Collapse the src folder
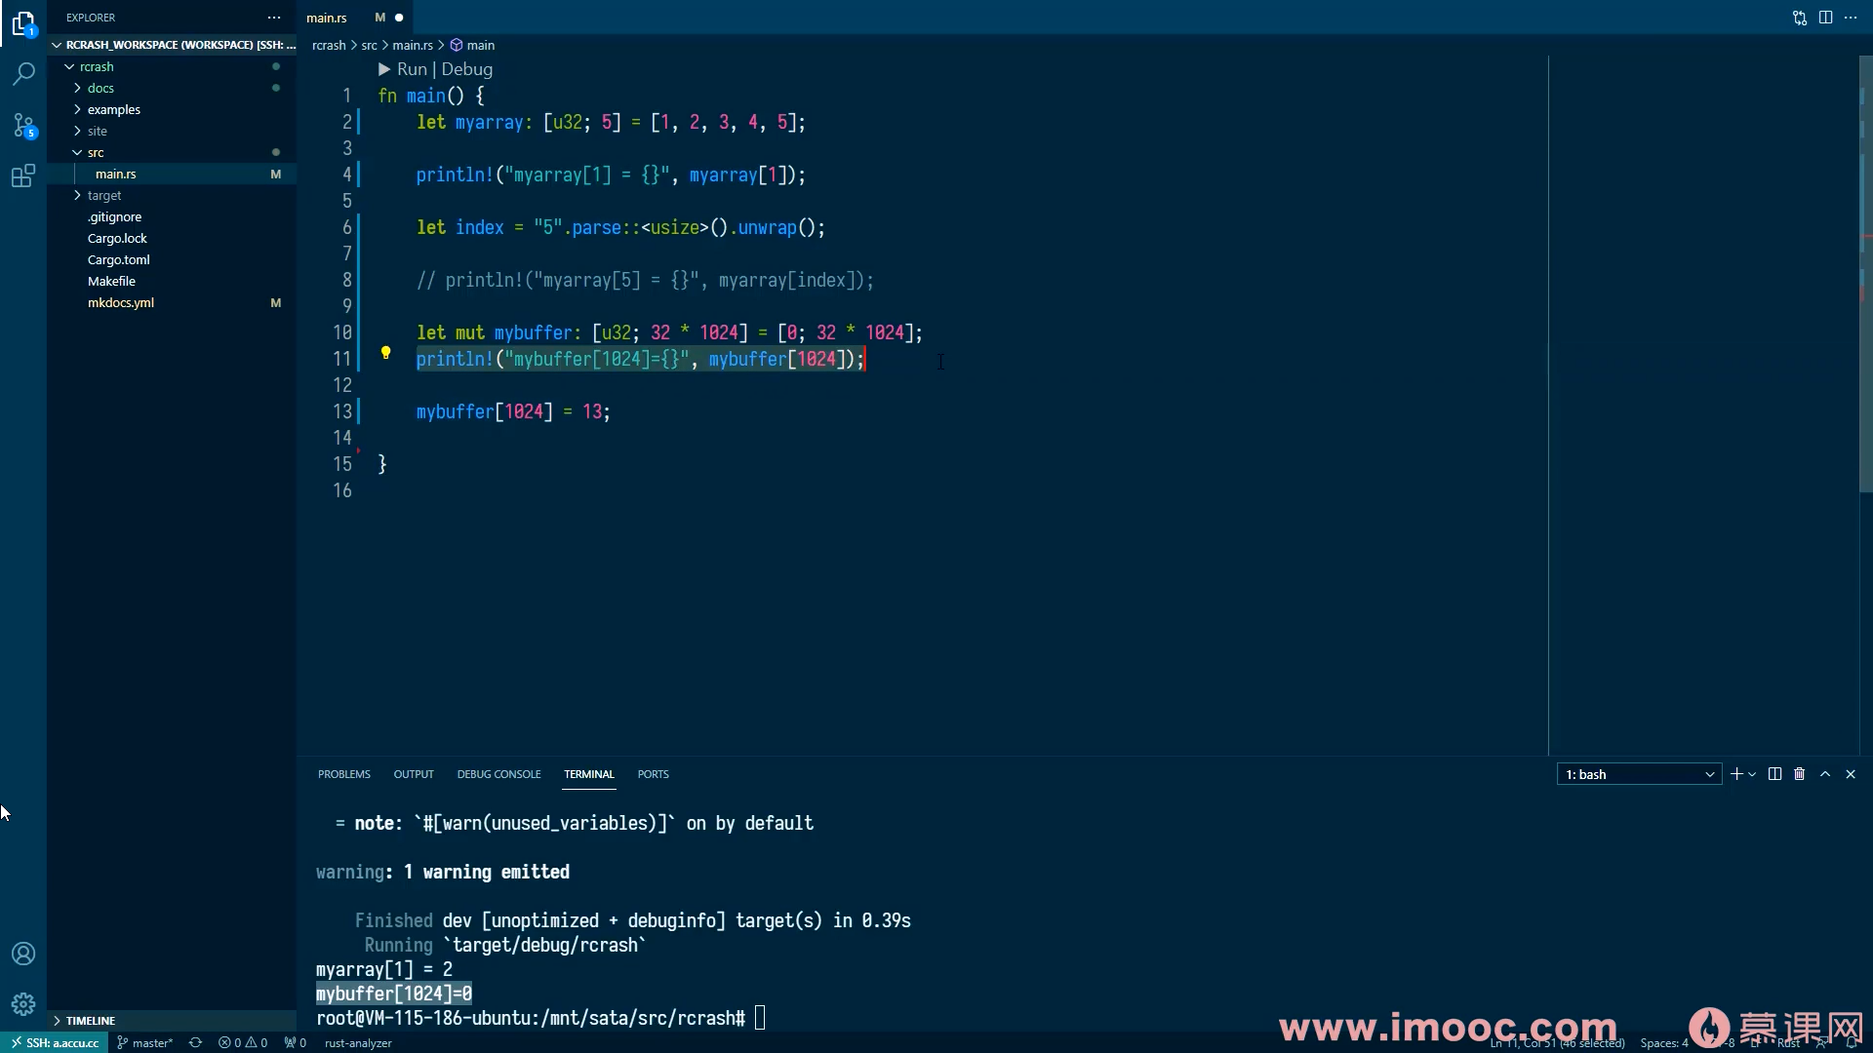This screenshot has width=1873, height=1053. coord(77,152)
